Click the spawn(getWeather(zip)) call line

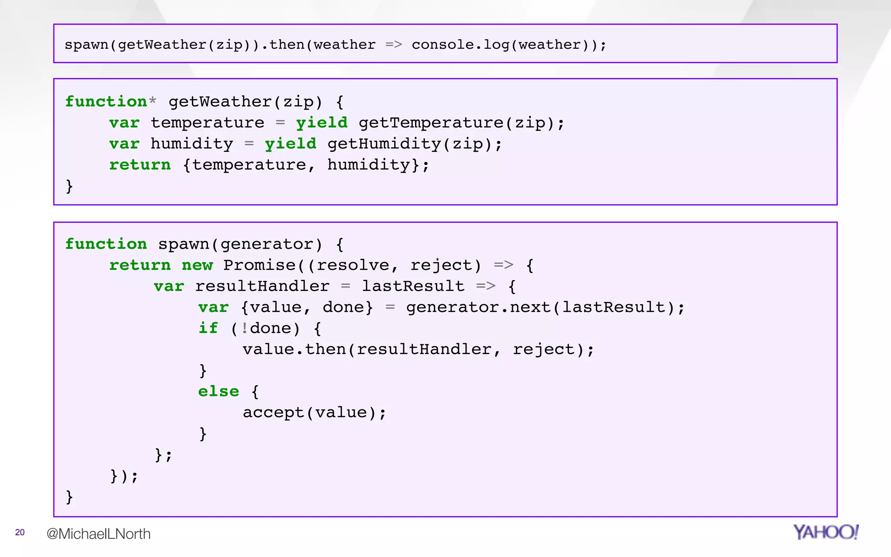coord(335,45)
